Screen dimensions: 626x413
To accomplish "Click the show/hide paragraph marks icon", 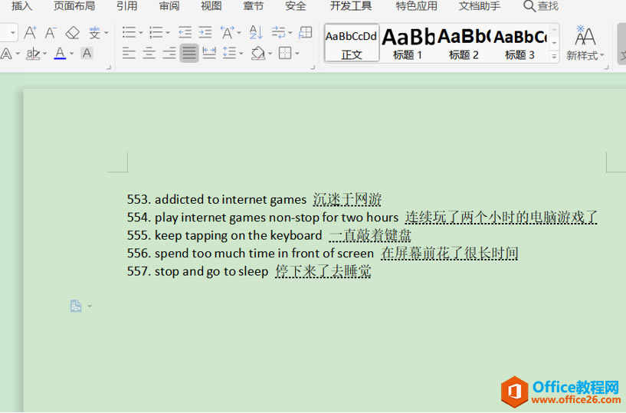I will tap(278, 32).
